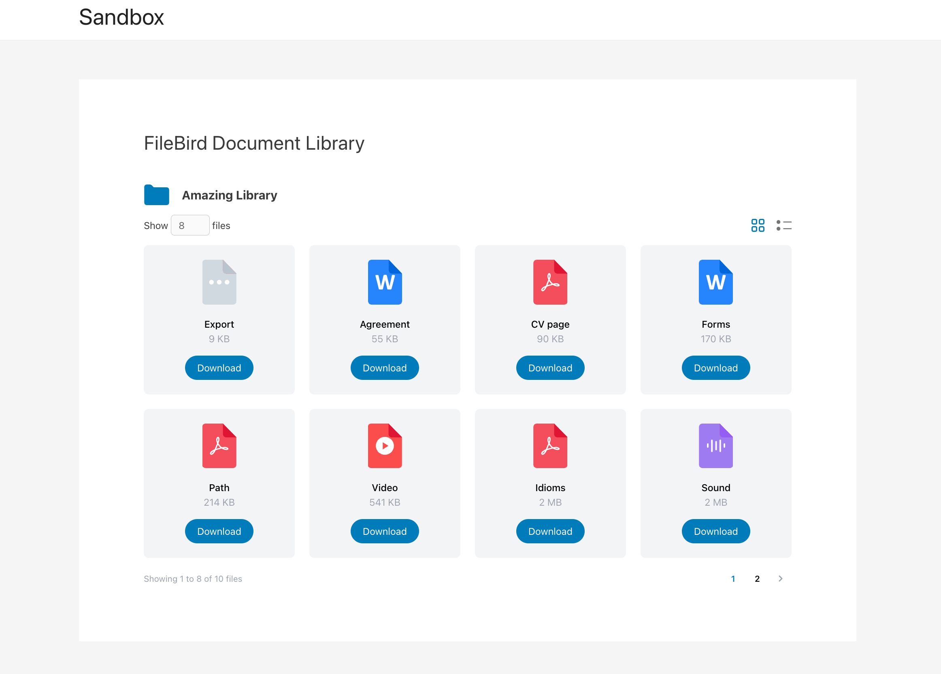
Task: Switch to grid view layout
Action: (x=758, y=225)
